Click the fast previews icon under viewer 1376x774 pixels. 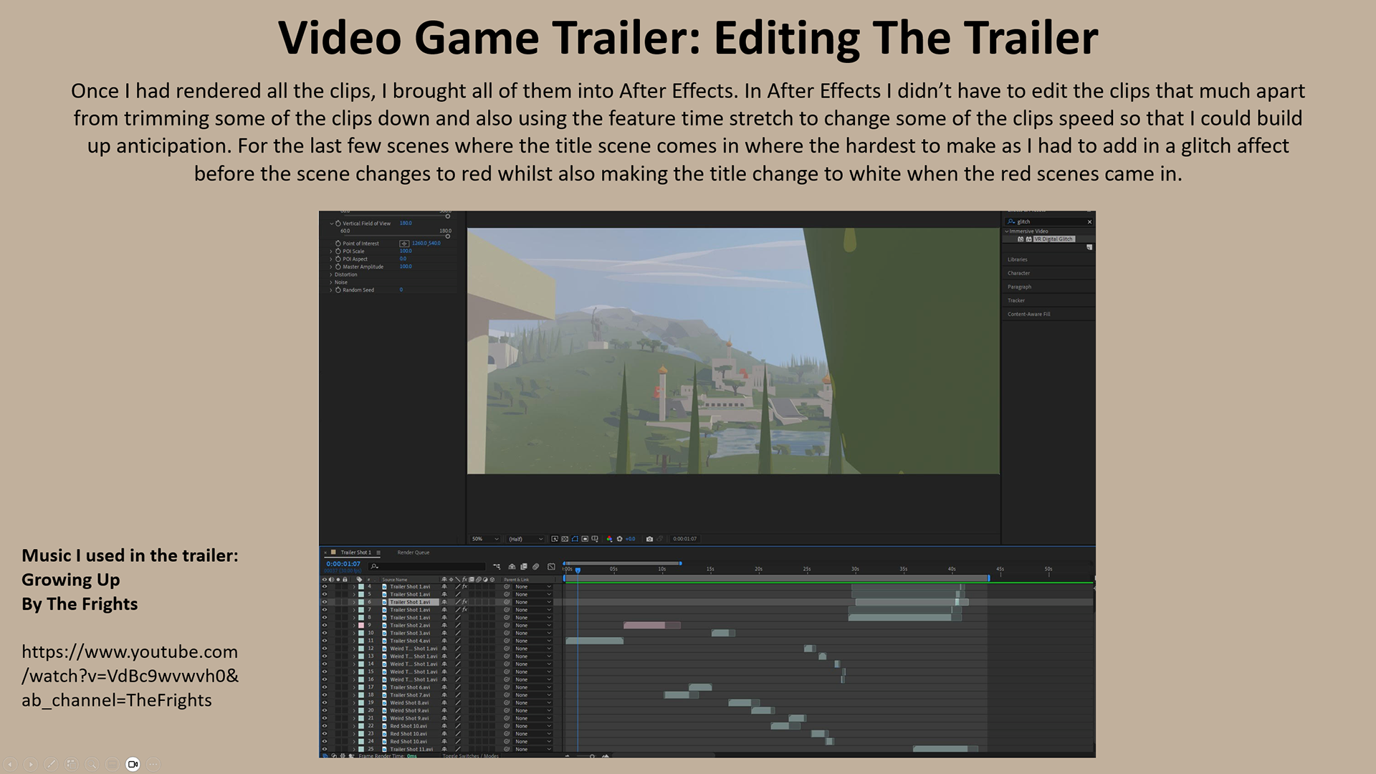(555, 539)
